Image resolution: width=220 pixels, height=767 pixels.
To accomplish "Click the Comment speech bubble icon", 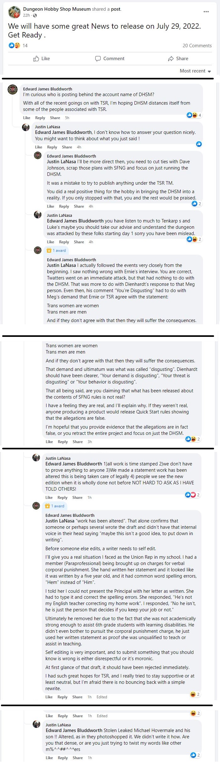I will 98,59.
